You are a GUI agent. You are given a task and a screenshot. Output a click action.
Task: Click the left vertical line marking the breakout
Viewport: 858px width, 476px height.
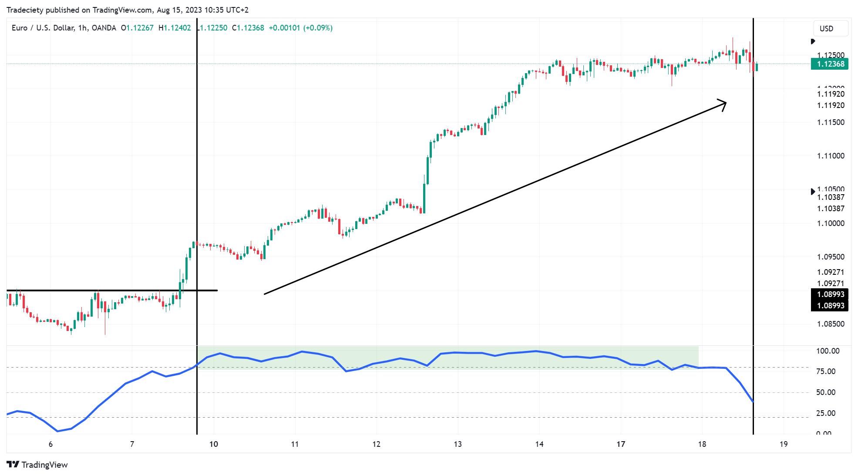point(197,174)
